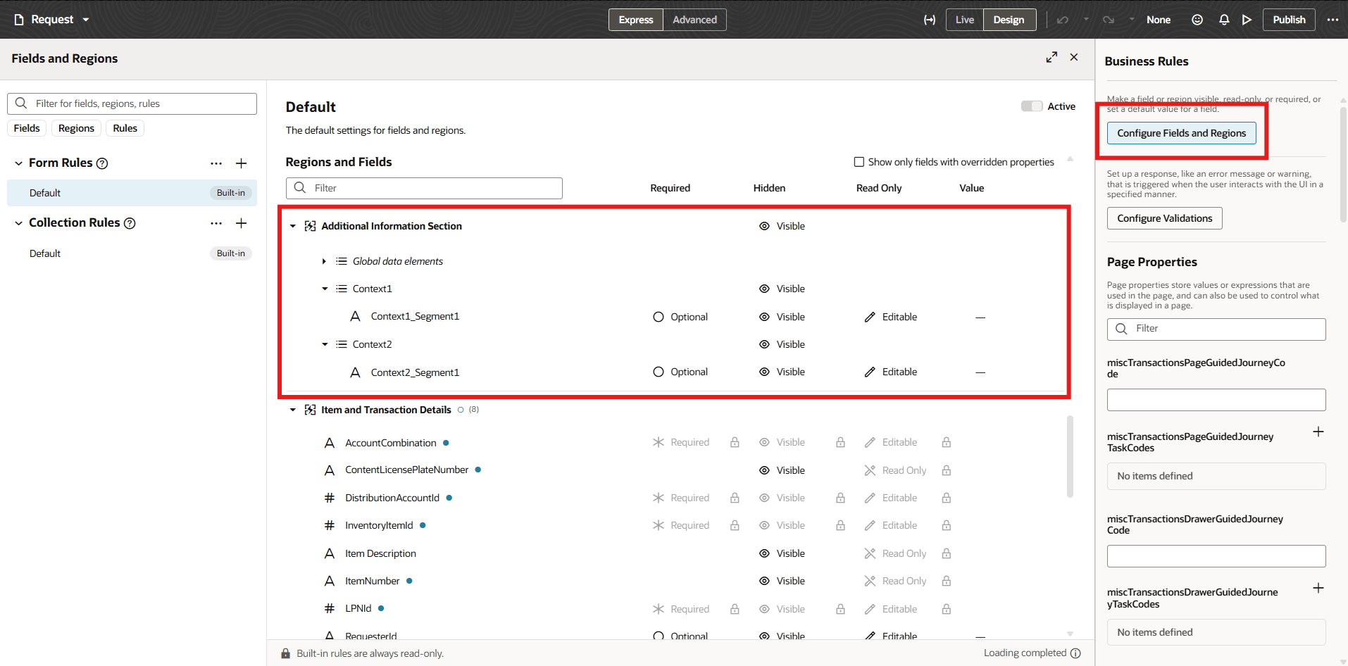Select the Rules filter chip
This screenshot has width=1348, height=666.
[125, 128]
